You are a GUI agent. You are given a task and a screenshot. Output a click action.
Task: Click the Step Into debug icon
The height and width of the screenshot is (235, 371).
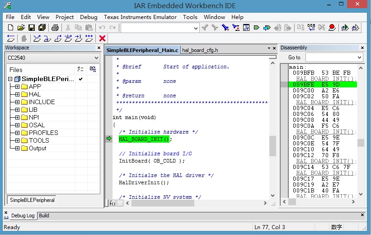tap(47, 38)
